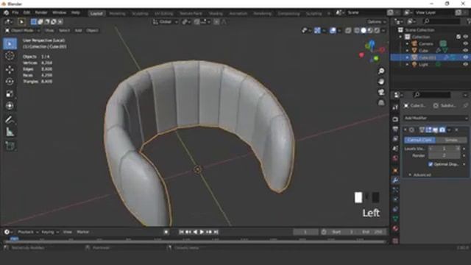Viewport: 471px width, 265px height.
Task: Switch to Shading workspace tab
Action: tap(216, 13)
